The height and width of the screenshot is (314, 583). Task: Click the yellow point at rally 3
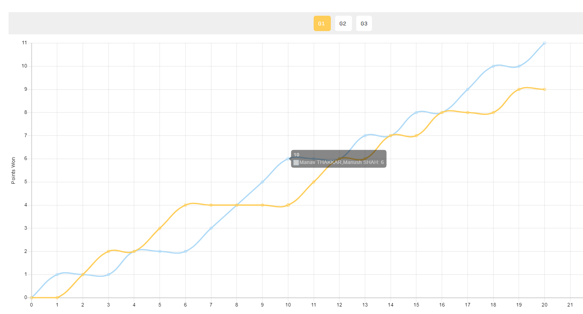[108, 251]
